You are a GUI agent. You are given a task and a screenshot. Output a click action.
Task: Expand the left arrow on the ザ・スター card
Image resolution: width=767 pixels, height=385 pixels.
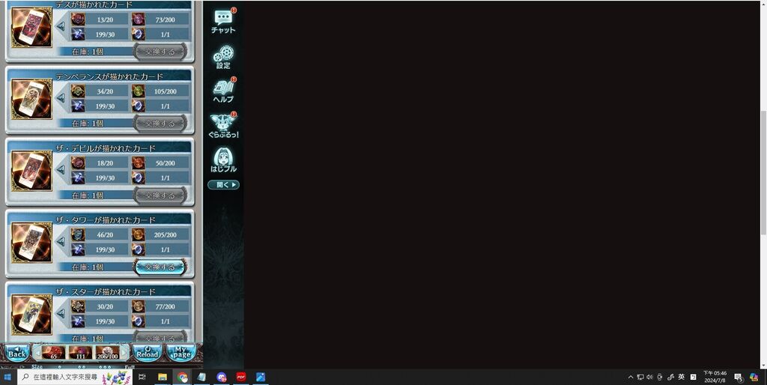pos(61,313)
